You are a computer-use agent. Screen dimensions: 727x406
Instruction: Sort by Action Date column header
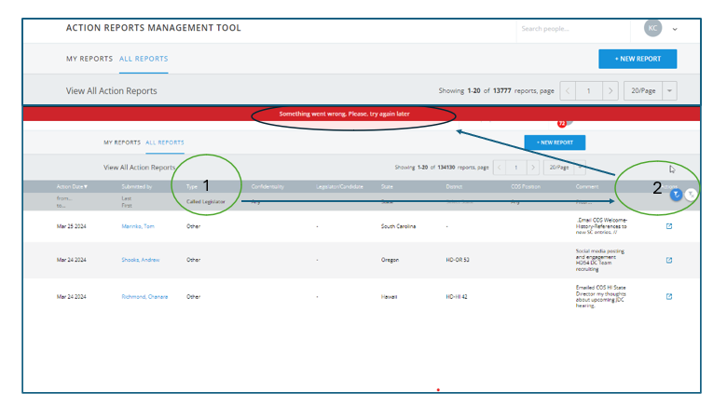click(71, 186)
